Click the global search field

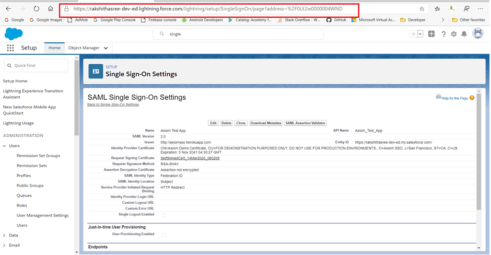pos(238,34)
